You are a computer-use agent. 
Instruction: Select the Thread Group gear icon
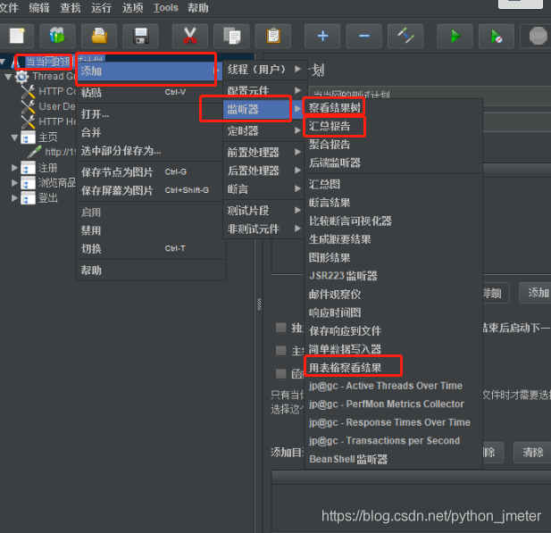point(21,77)
